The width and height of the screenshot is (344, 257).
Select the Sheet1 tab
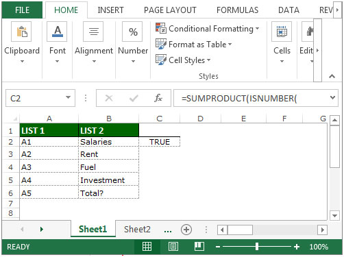[x=93, y=229]
